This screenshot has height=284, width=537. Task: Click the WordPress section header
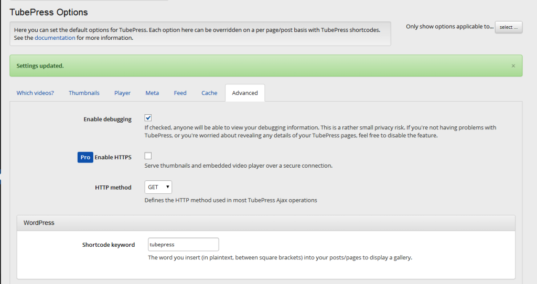point(266,223)
